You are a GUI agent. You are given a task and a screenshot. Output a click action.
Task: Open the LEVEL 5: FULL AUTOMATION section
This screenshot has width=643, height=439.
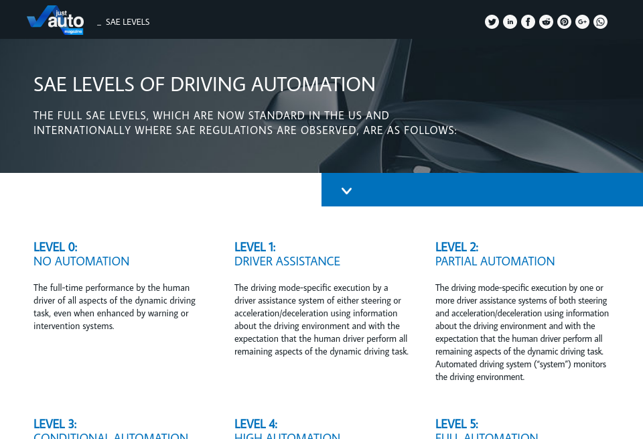click(486, 430)
